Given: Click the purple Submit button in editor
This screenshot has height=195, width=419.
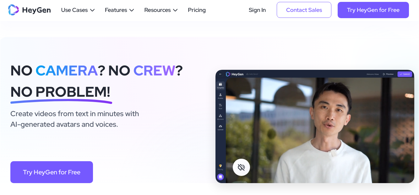Looking at the screenshot, I should point(405,74).
